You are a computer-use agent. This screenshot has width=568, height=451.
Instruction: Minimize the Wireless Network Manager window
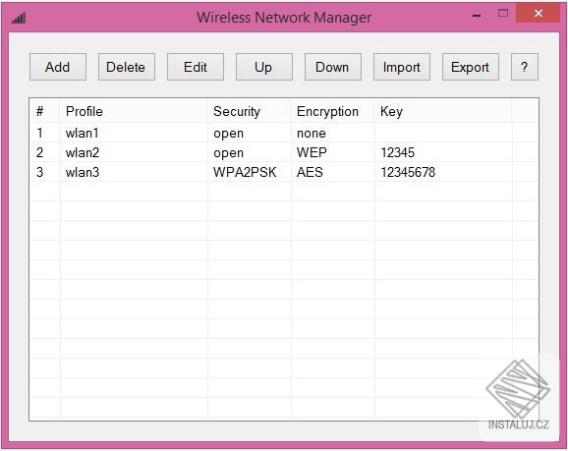click(477, 16)
